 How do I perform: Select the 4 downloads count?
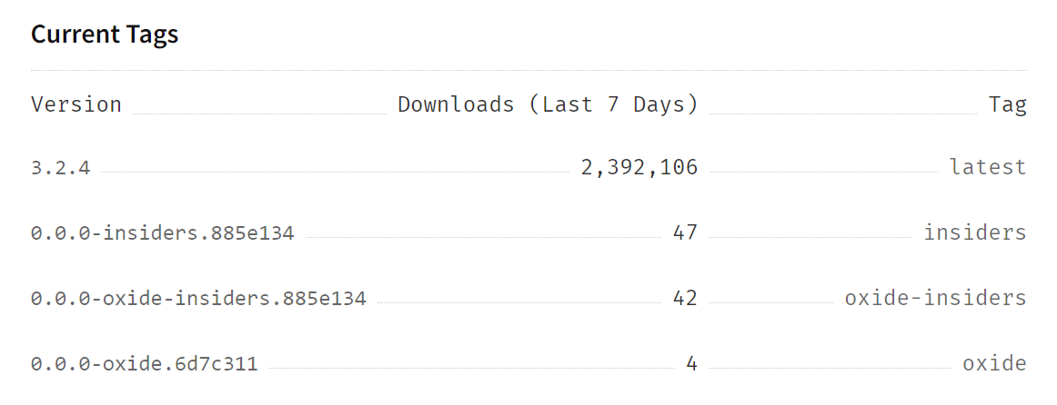(691, 364)
